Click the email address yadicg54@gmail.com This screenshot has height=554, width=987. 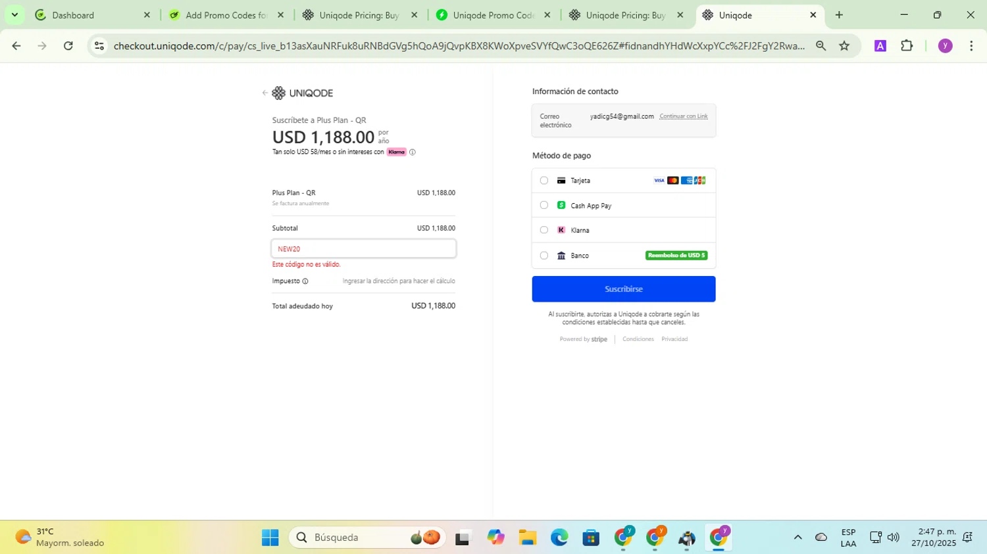(622, 116)
